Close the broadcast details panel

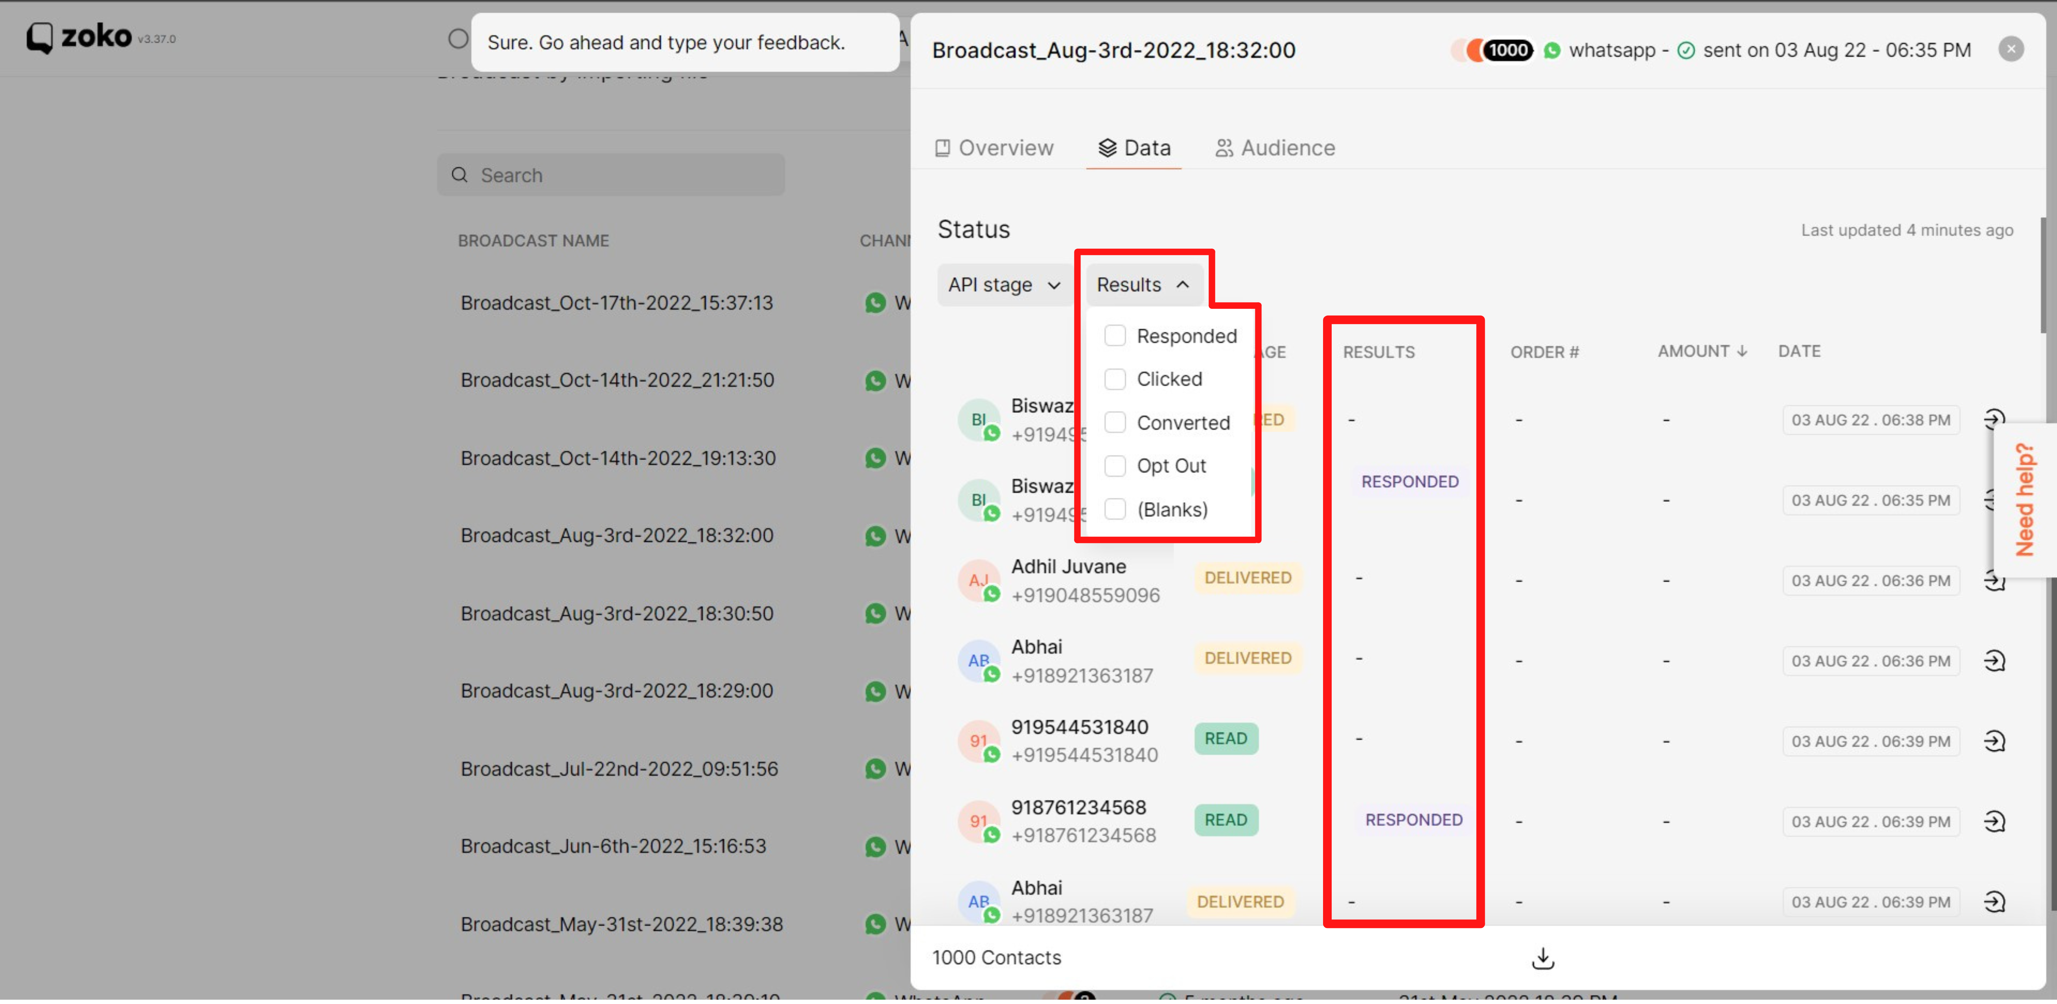point(2011,49)
